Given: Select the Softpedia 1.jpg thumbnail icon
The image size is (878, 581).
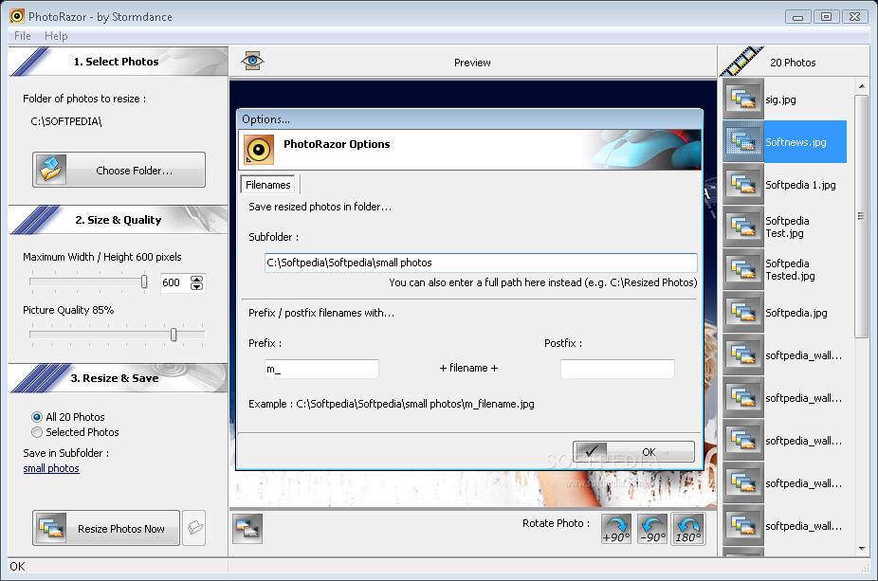Looking at the screenshot, I should pos(743,185).
